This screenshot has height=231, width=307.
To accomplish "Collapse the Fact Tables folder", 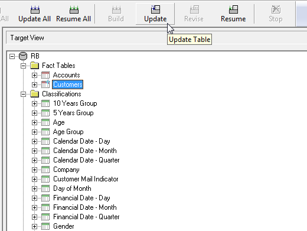I will click(23, 66).
